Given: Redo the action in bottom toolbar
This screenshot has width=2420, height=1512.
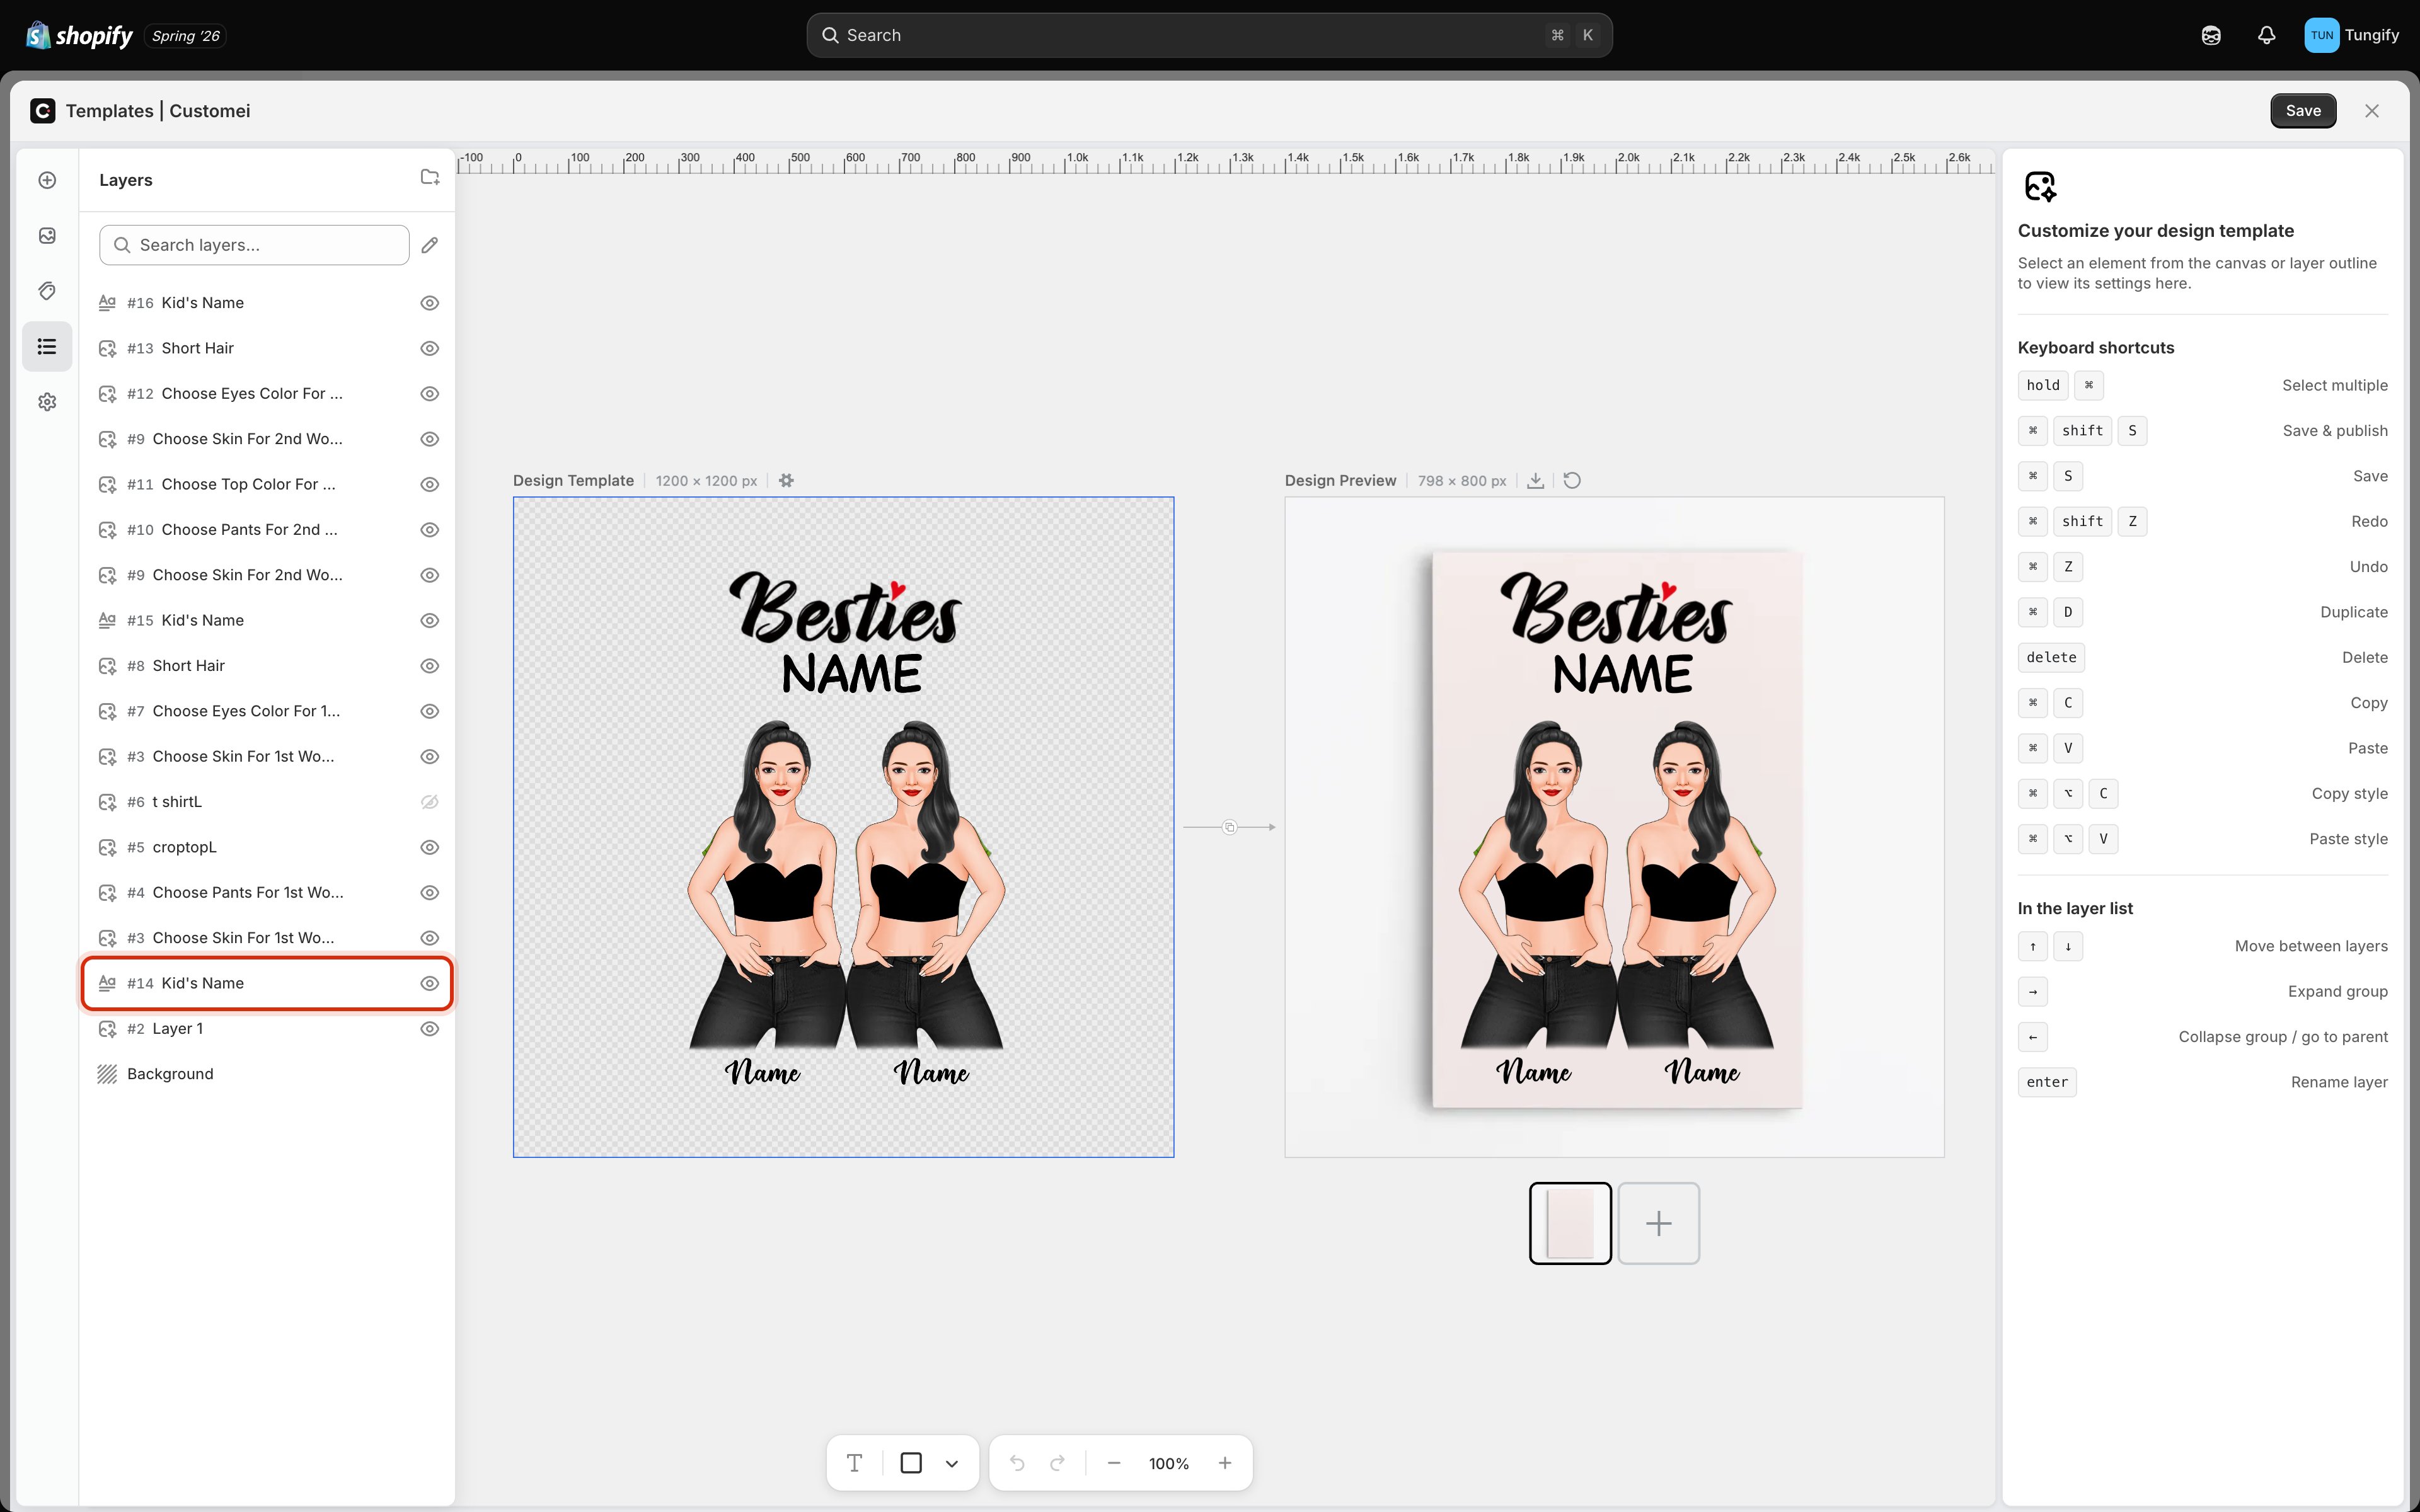Looking at the screenshot, I should (x=1058, y=1463).
